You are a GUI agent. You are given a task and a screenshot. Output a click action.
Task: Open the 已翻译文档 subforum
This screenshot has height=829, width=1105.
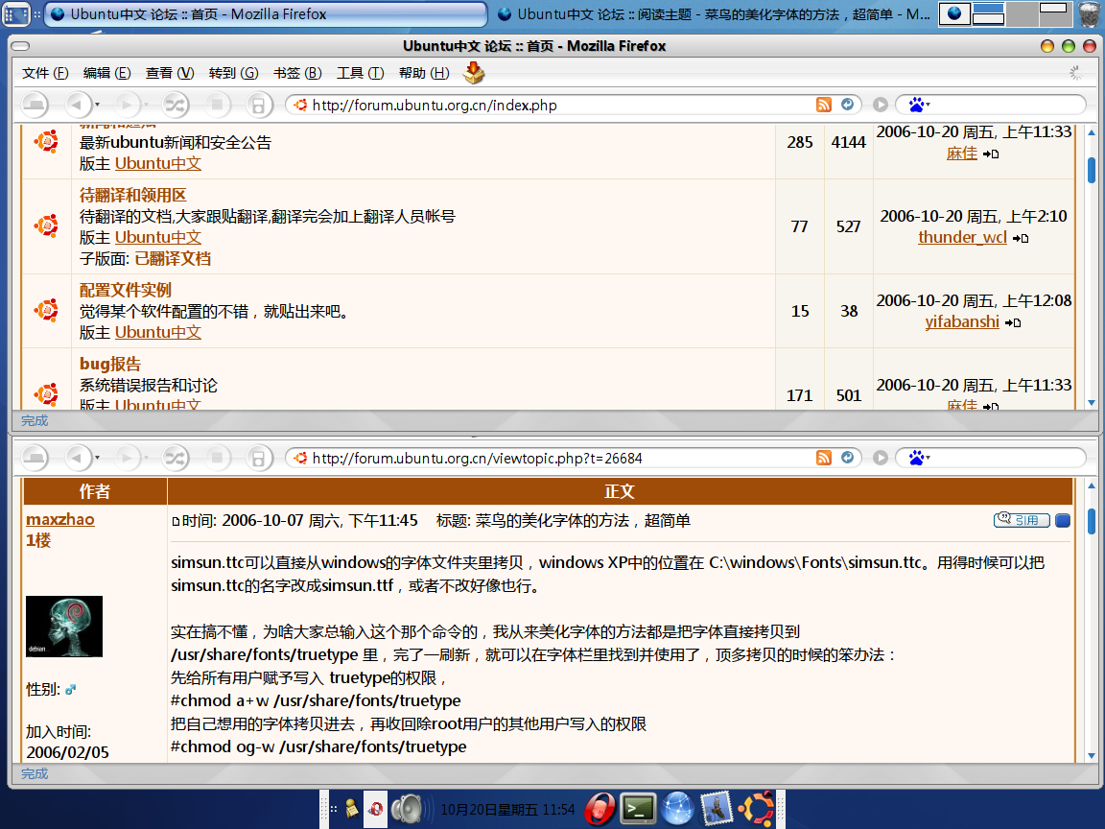coord(173,259)
